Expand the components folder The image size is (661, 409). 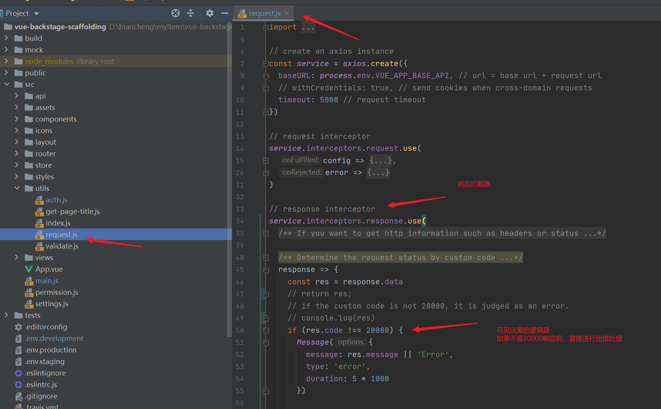(x=17, y=119)
